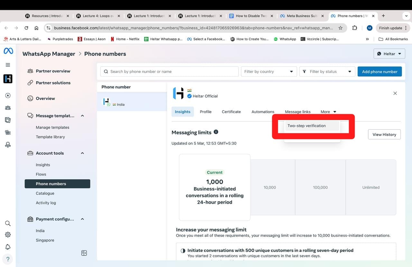Click the View History button
Image resolution: width=412 pixels, height=267 pixels.
(x=384, y=134)
